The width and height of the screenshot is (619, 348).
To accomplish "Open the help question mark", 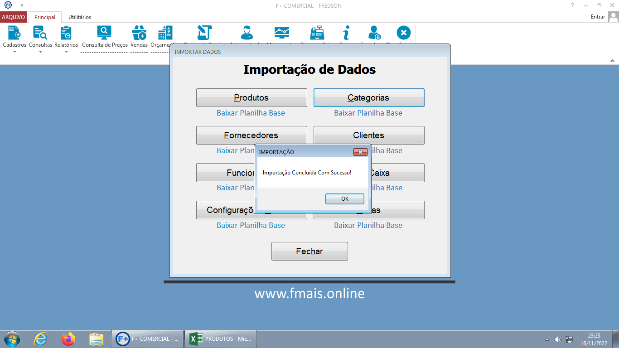I will 573,5.
